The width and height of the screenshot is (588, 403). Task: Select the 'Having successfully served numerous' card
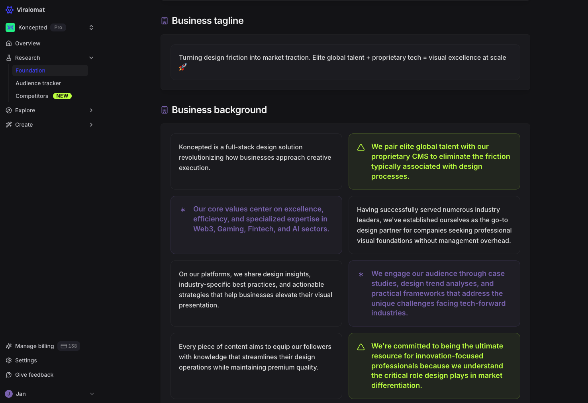point(434,225)
